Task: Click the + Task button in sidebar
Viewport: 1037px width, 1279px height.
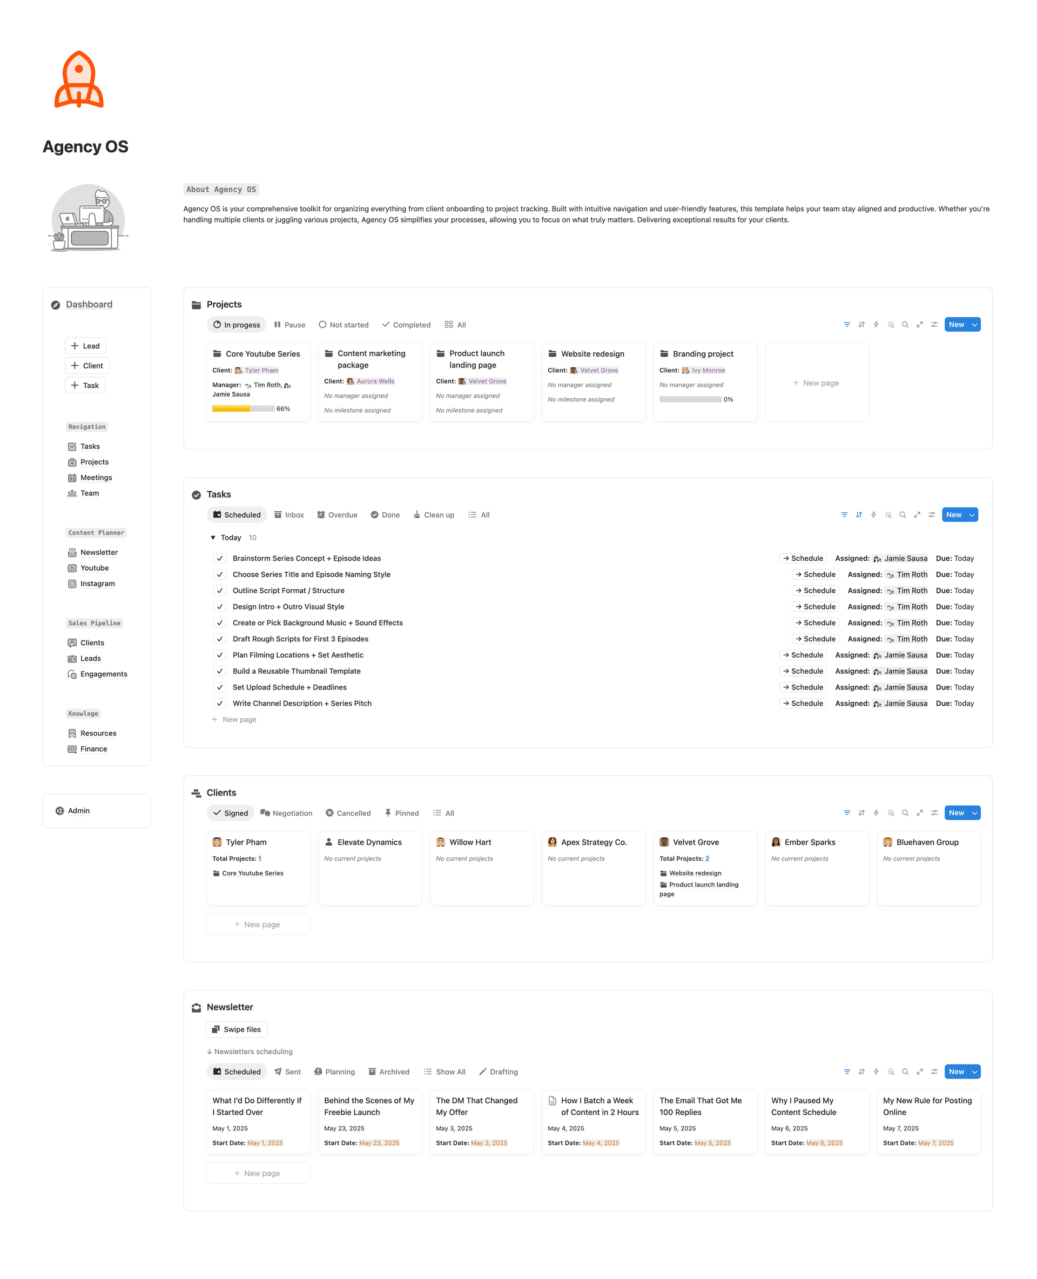Action: tap(85, 385)
